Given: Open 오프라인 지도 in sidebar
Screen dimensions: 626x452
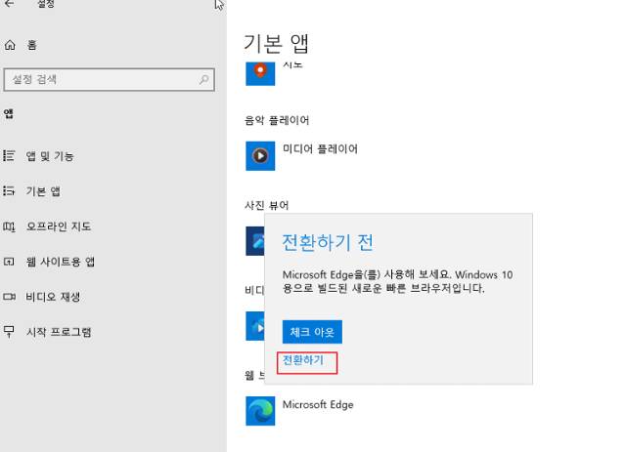Looking at the screenshot, I should 59,226.
